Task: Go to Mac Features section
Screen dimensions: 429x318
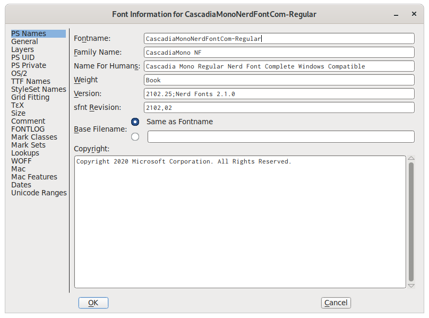Action: click(34, 176)
